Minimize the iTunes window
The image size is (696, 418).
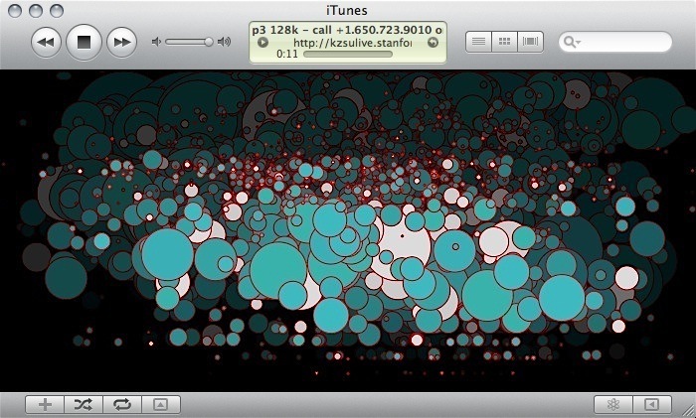36,11
